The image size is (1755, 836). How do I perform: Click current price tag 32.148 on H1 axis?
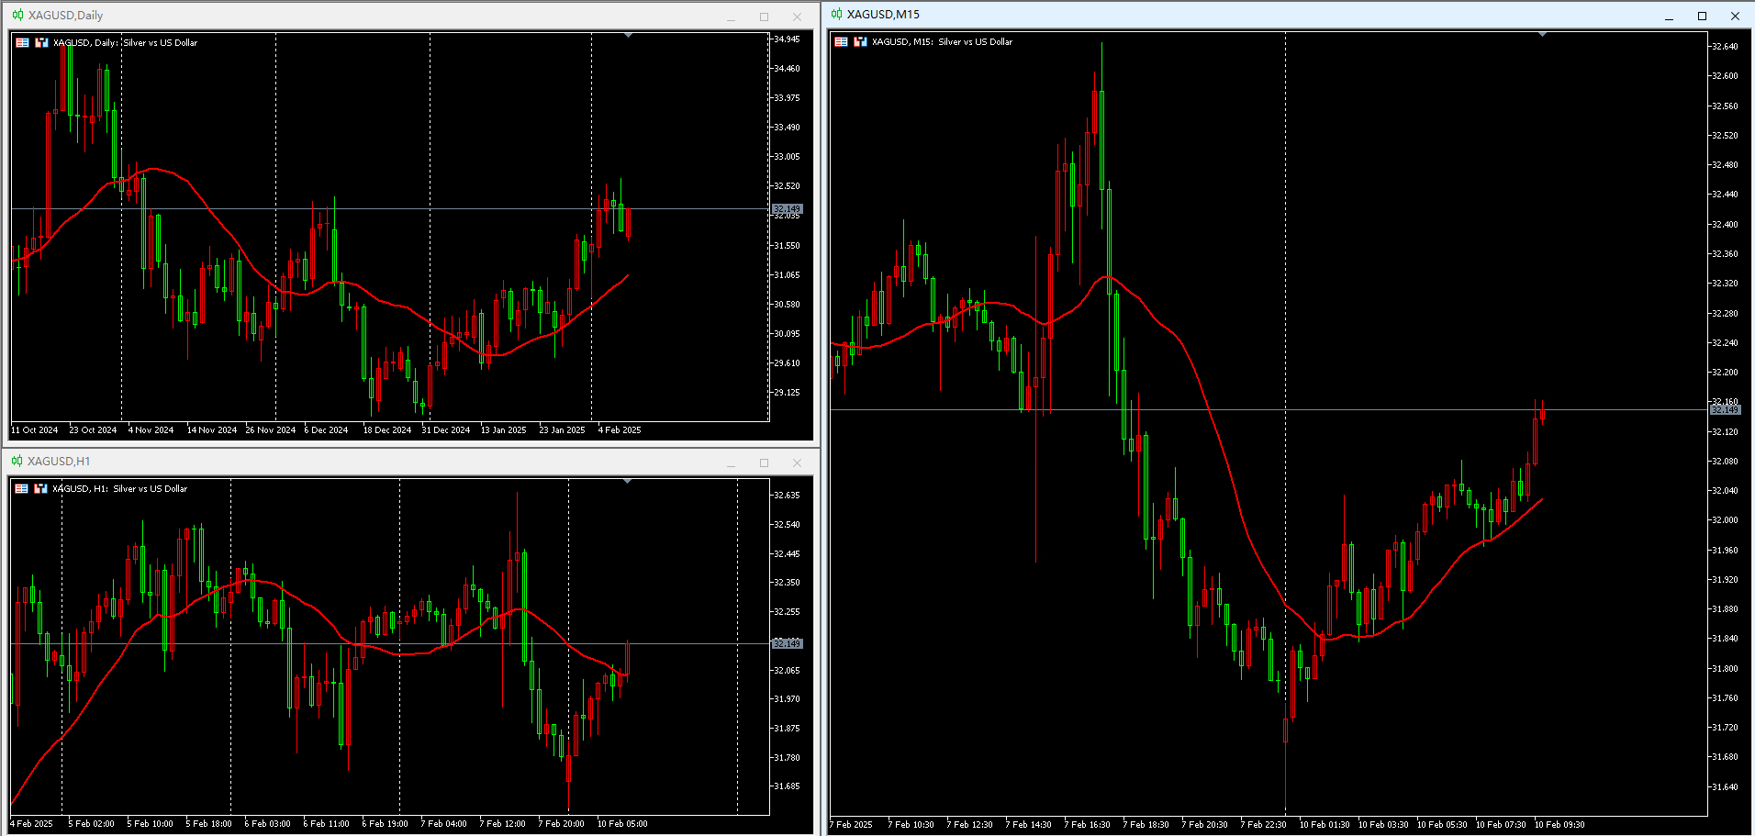[788, 643]
